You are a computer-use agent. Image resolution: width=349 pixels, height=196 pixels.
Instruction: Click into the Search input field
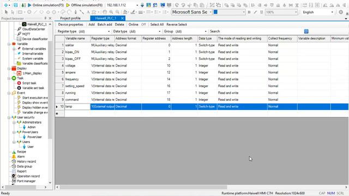click(262, 32)
